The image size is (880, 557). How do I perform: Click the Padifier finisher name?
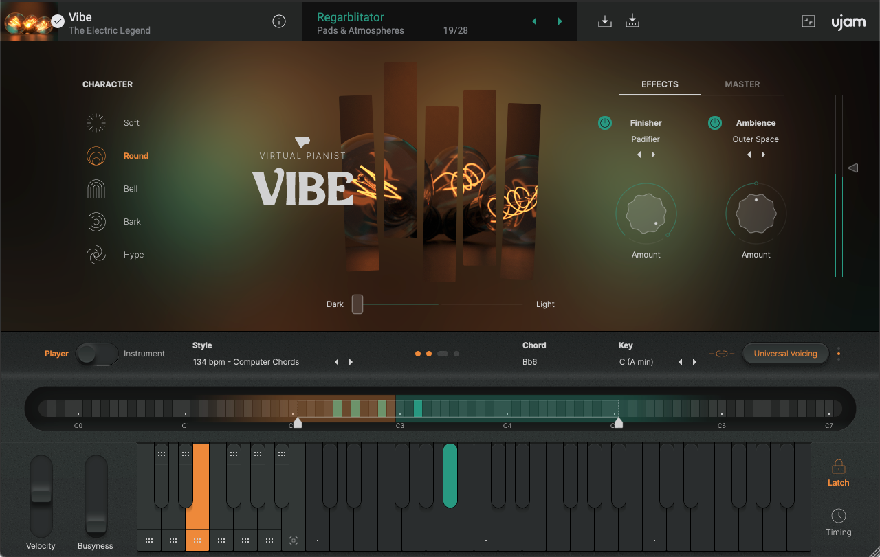tap(646, 139)
